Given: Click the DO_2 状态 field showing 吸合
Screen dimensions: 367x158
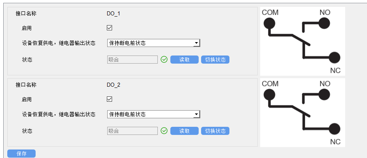Looking at the screenshot, I should 132,131.
